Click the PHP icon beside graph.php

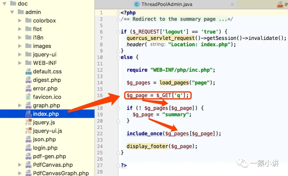click(29, 105)
